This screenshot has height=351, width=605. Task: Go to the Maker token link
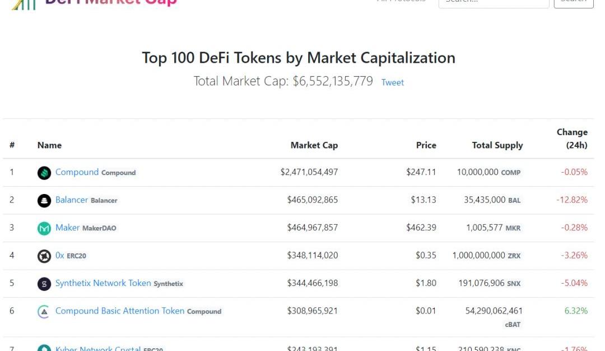(x=67, y=228)
